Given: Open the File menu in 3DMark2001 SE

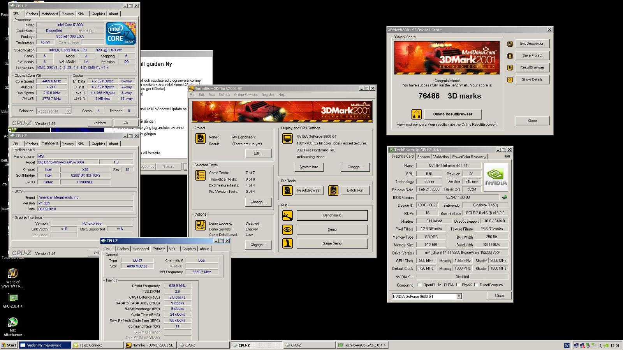Looking at the screenshot, I should (x=192, y=95).
